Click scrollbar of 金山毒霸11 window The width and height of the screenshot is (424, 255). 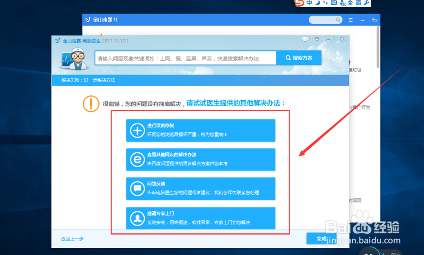378,47
